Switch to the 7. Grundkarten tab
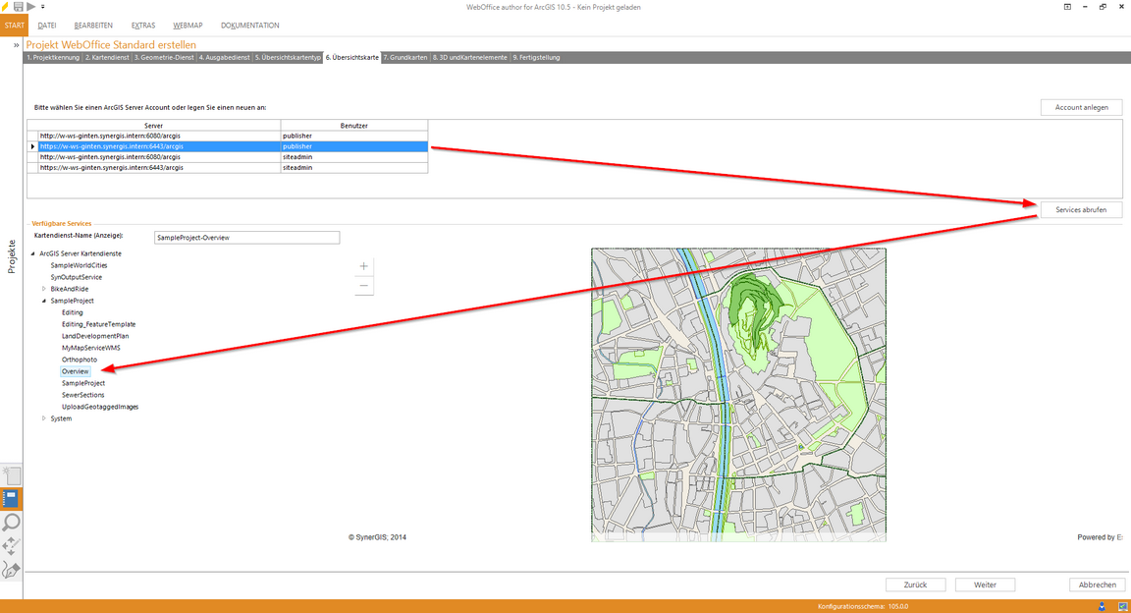The image size is (1131, 613). 404,58
